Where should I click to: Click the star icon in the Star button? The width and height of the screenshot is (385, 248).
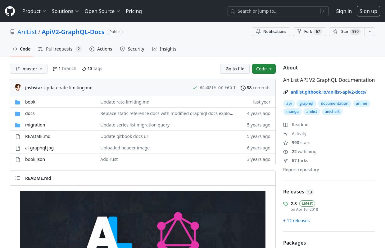pos(335,32)
